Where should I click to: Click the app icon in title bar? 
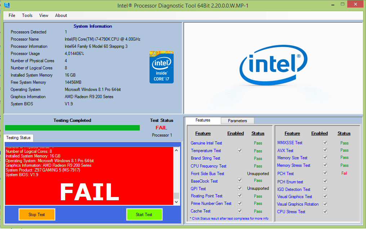click(6, 5)
